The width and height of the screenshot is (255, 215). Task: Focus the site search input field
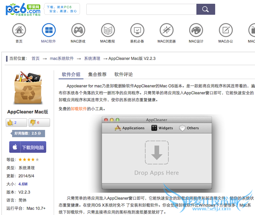(x=142, y=9)
